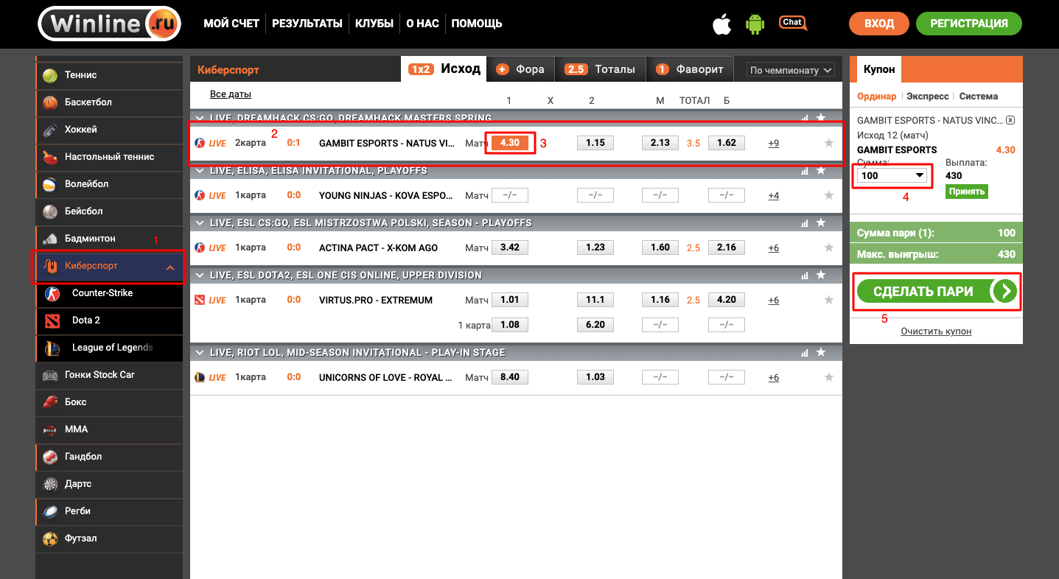This screenshot has width=1059, height=579.
Task: Select odds 8.40 for Unicorns of Love
Action: click(510, 377)
